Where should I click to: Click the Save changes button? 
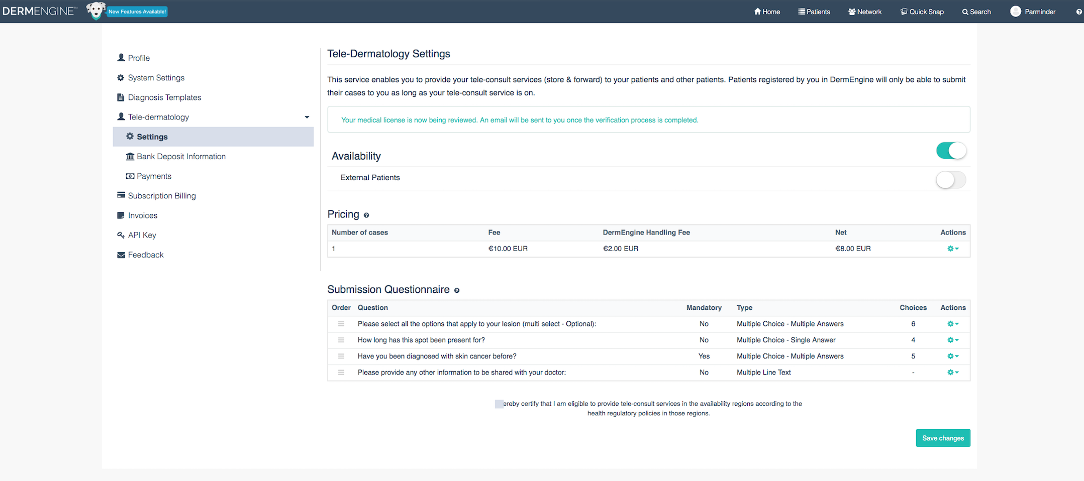(943, 438)
